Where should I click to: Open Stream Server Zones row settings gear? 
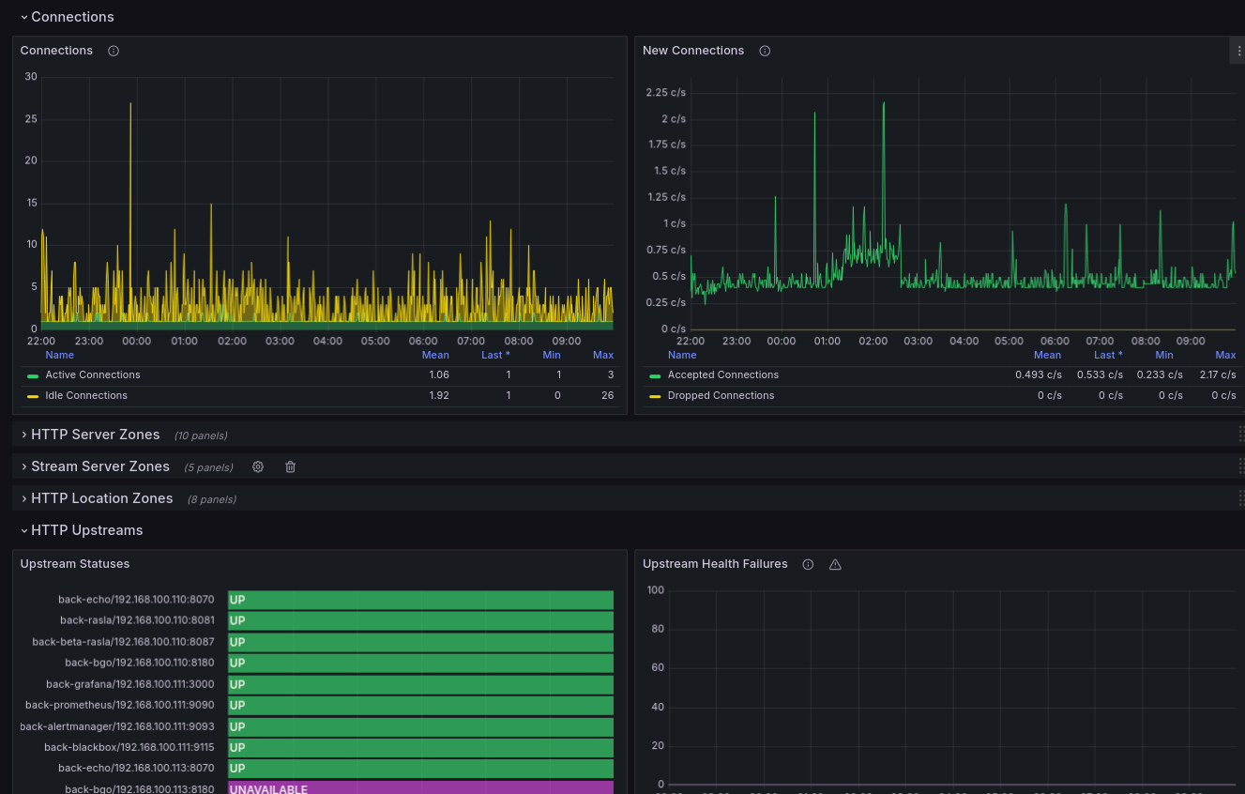[x=258, y=466]
